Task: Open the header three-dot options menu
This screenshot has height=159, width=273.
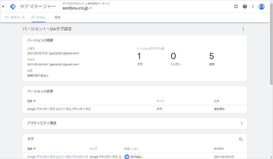Action: [253, 6]
